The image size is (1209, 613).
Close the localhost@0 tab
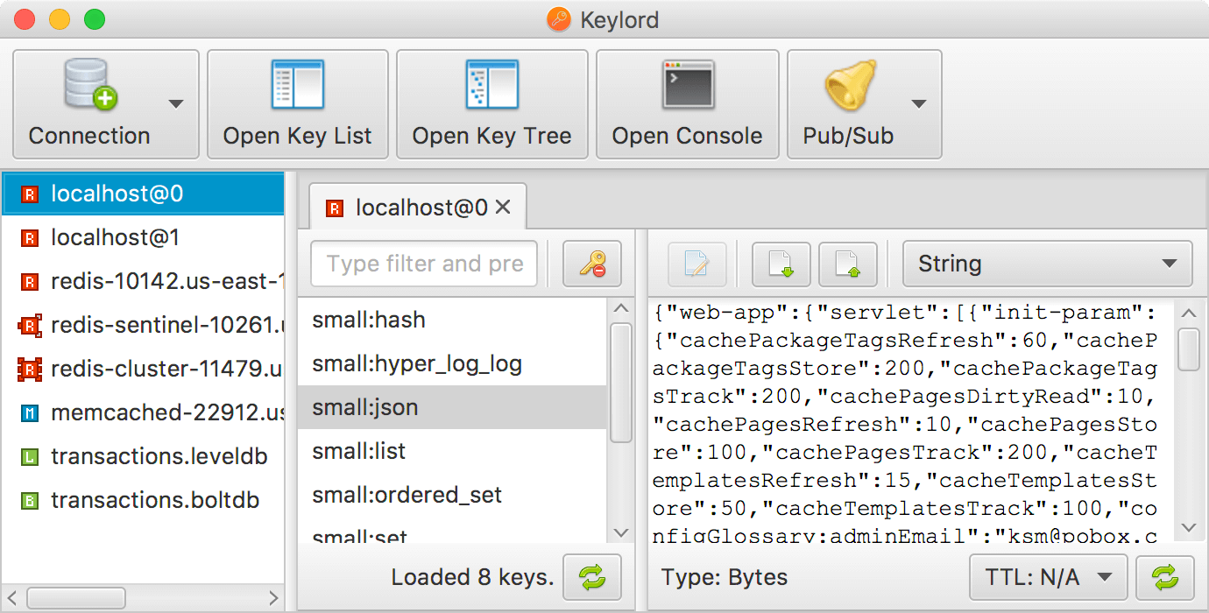coord(503,208)
